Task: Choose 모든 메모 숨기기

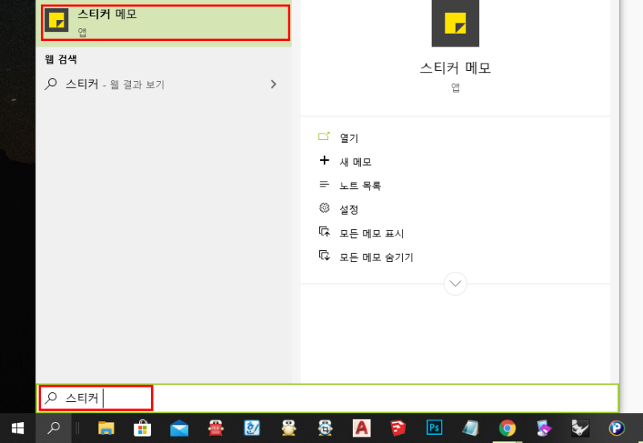Action: (x=376, y=257)
